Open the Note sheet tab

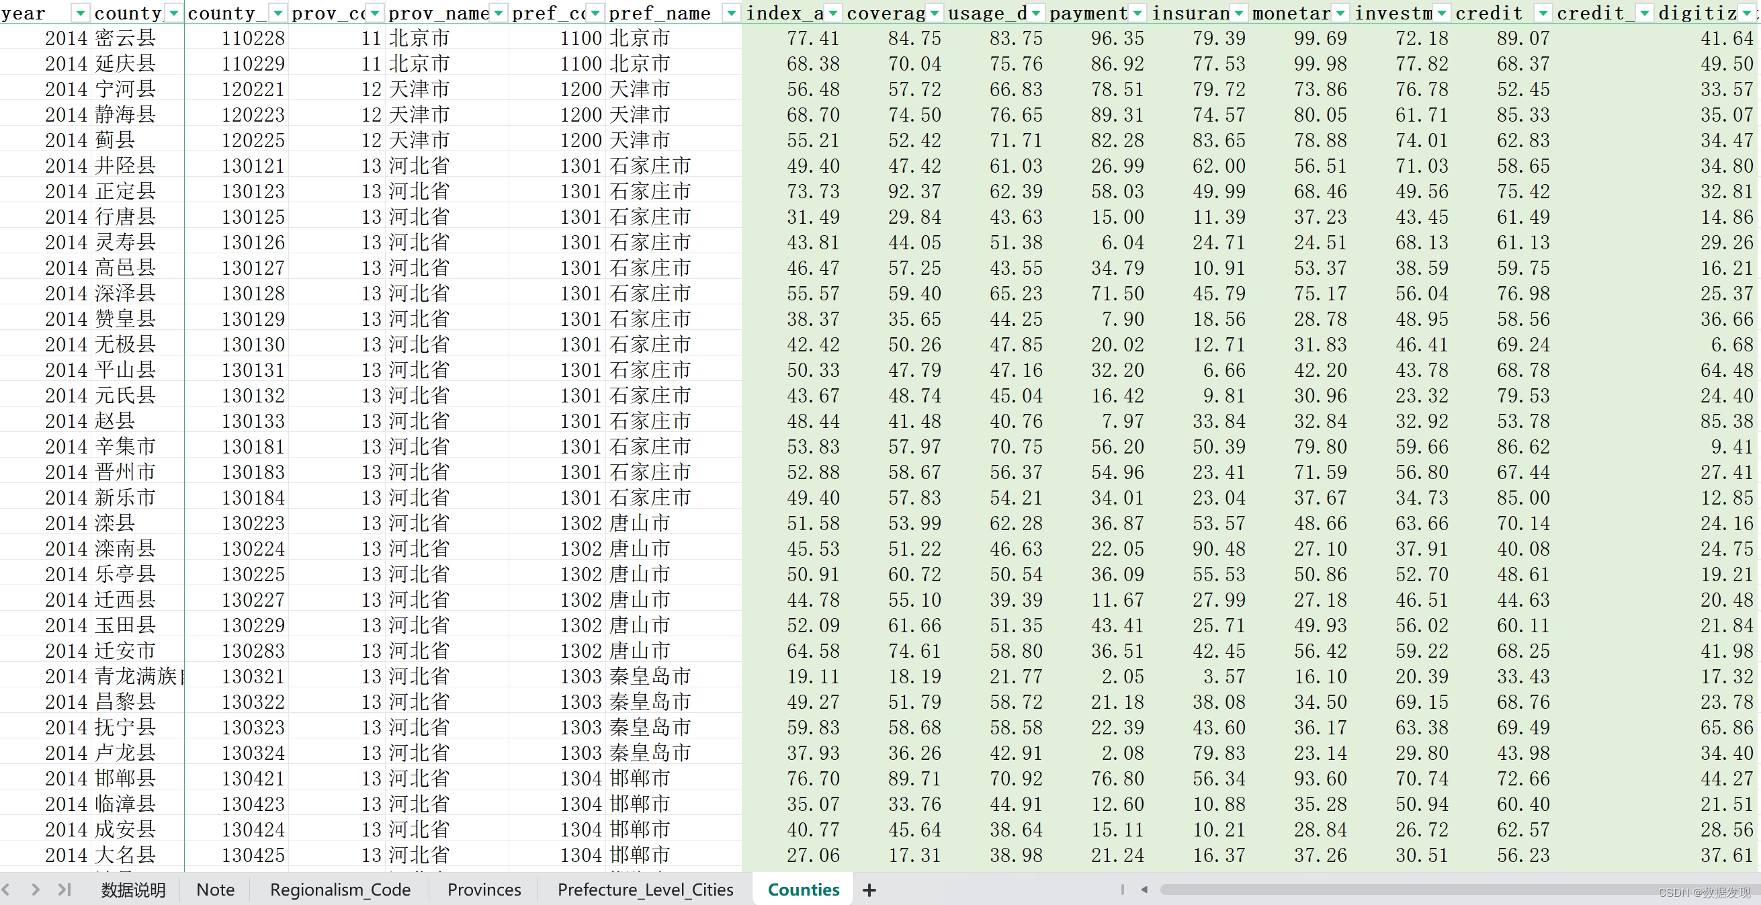[214, 890]
